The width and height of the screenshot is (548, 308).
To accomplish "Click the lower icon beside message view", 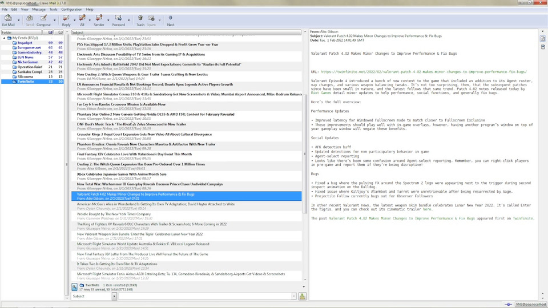I will [543, 47].
